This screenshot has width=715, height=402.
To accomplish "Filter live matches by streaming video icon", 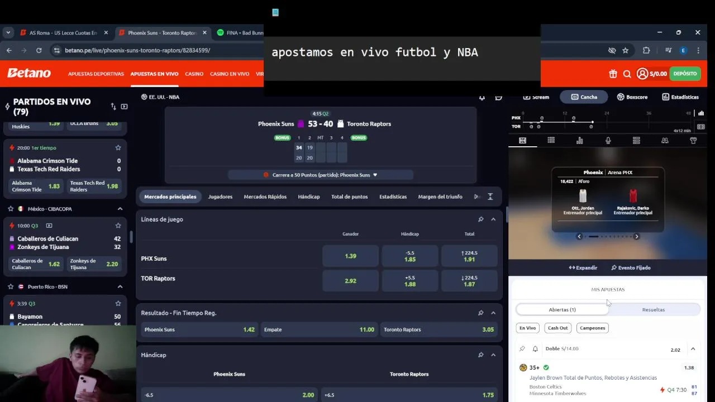I will (x=124, y=106).
